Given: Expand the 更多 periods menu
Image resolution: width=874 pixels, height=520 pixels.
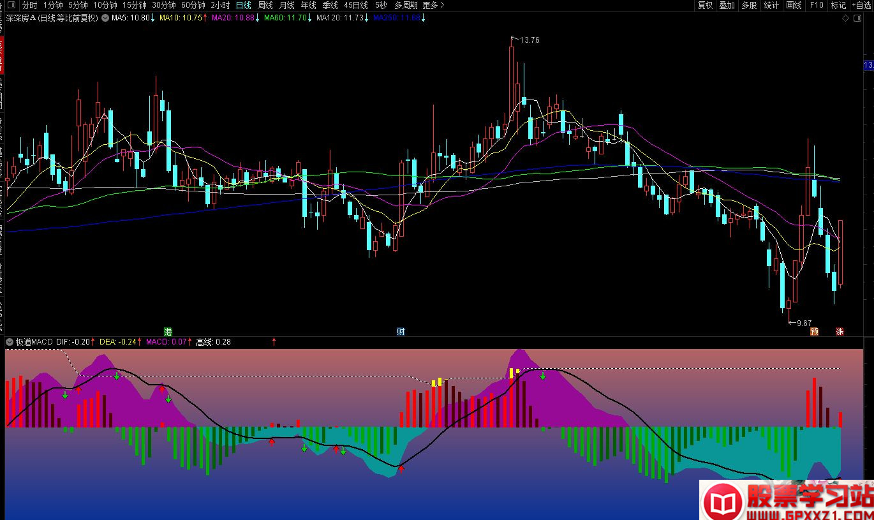Looking at the screenshot, I should click(x=433, y=5).
